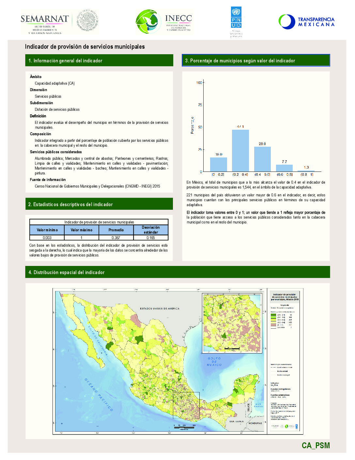Click the '(0.2 0.4]' x-axis label
This screenshot has width=355, height=460.
240,175
